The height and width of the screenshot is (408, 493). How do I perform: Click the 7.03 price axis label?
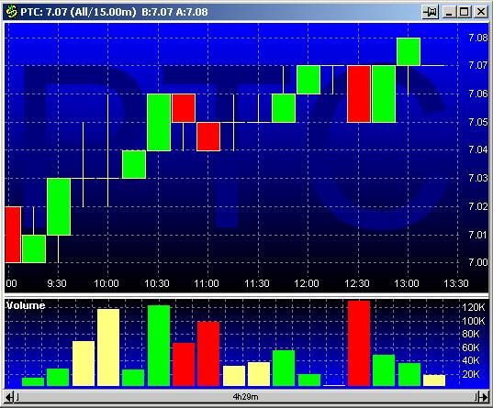tap(478, 178)
